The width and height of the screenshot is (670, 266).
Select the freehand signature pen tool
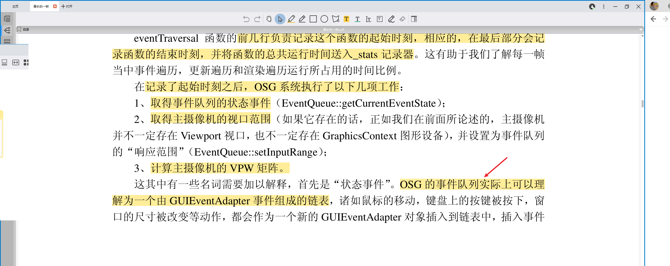coord(391,19)
